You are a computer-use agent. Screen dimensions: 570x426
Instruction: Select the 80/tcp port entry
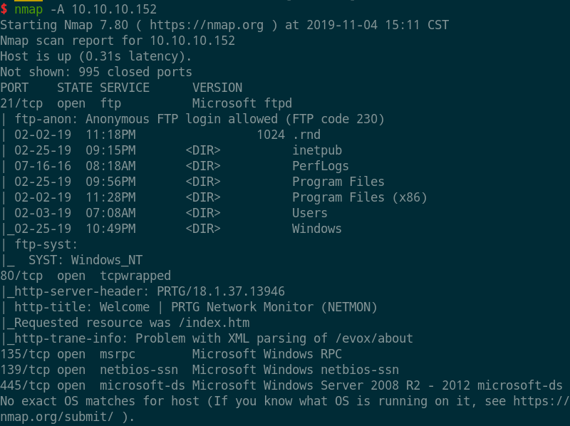pyautogui.click(x=21, y=276)
